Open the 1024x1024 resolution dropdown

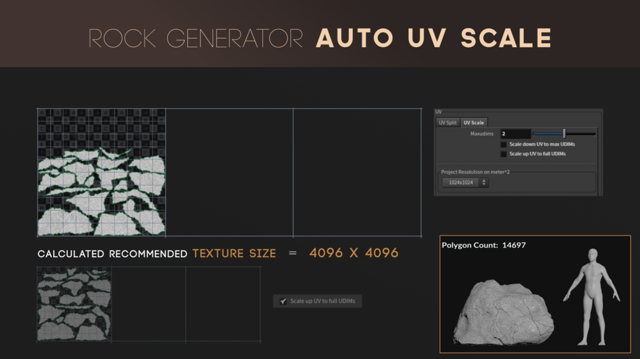tap(466, 182)
